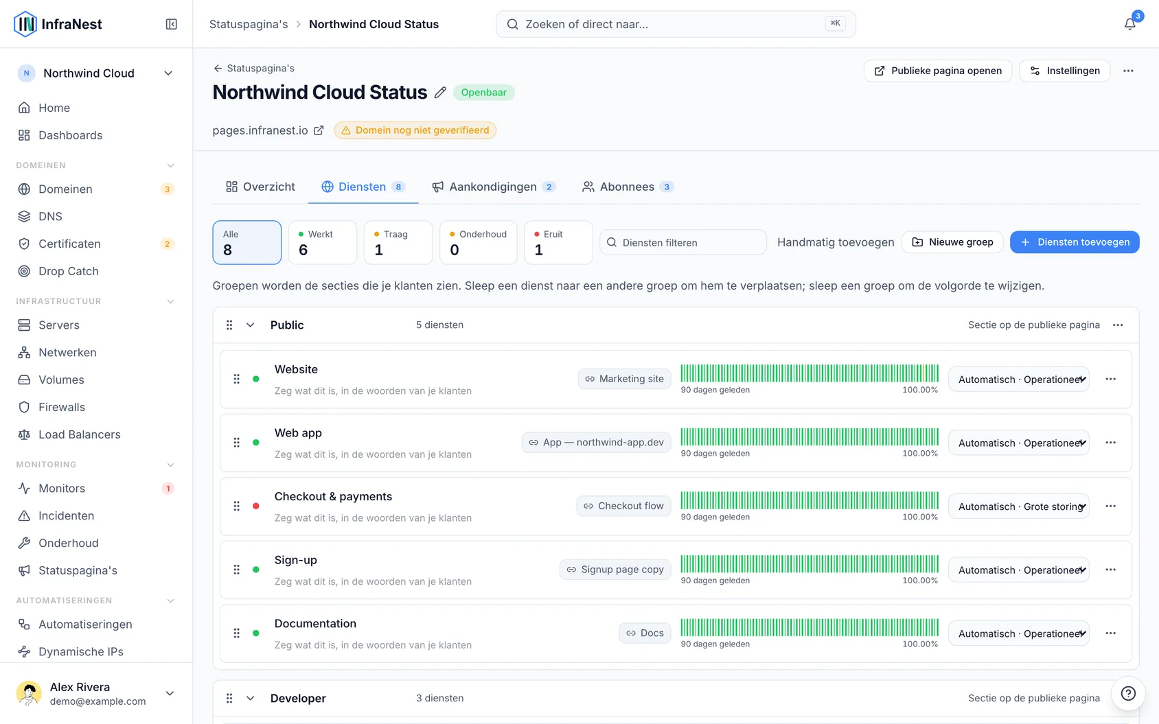1159x724 pixels.
Task: Grab the drag handle of the Web app service
Action: 236,443
